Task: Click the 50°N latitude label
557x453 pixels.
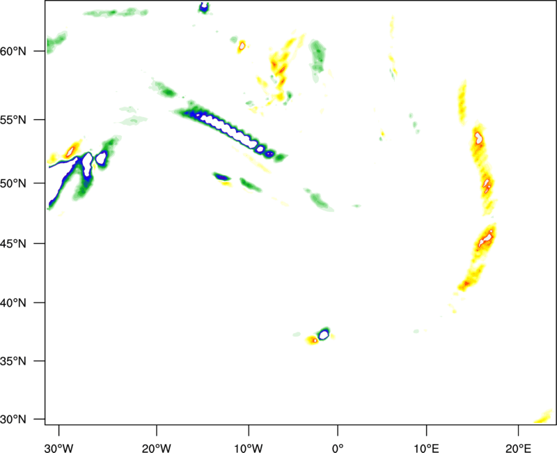Action: (x=13, y=183)
